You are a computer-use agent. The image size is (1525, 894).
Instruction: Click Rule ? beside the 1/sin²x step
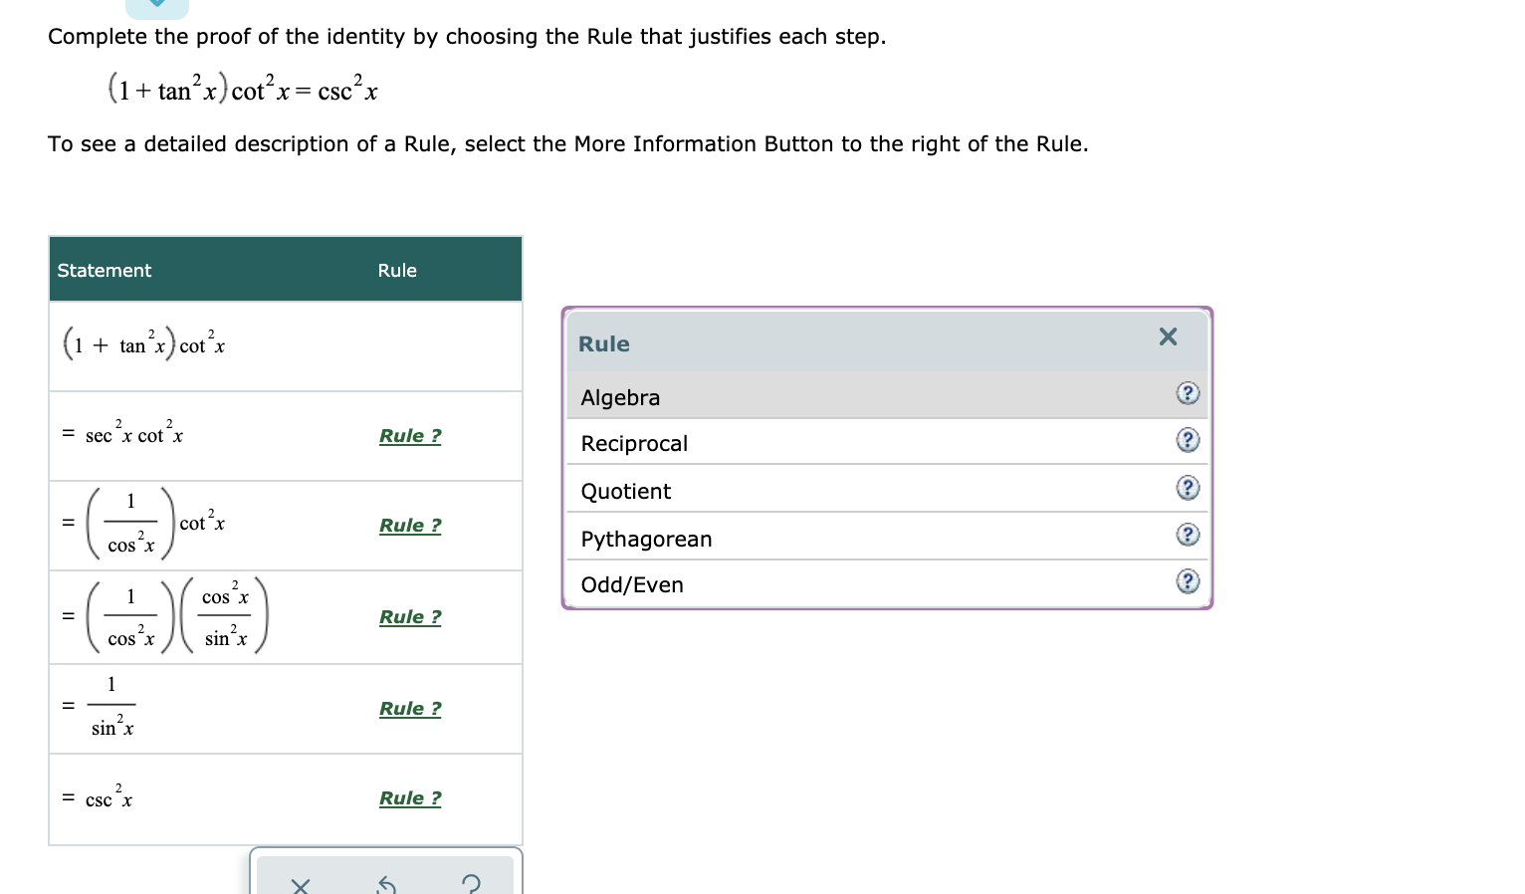click(410, 708)
